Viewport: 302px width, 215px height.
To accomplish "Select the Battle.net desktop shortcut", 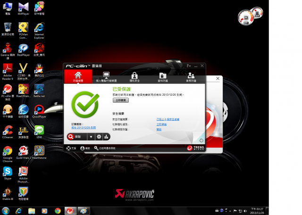I will 39,91.
